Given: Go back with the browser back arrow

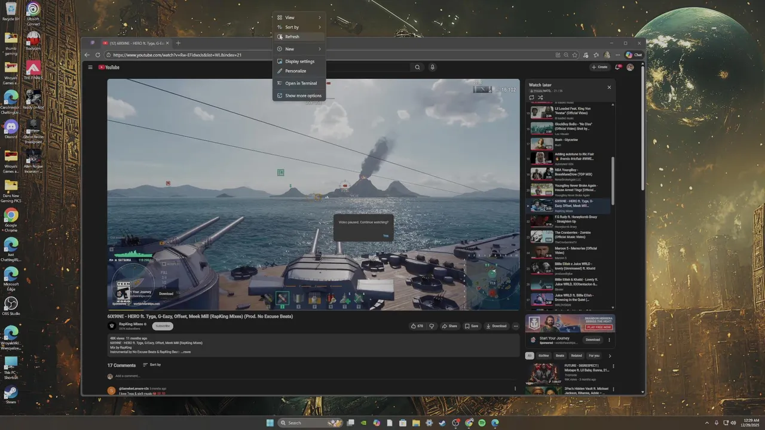Looking at the screenshot, I should click(x=87, y=55).
